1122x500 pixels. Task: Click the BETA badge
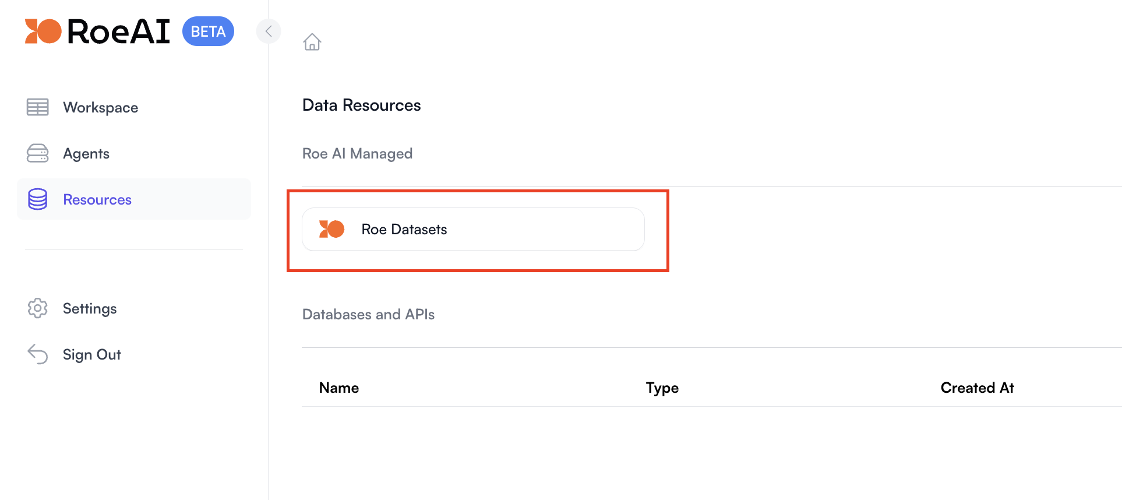[x=208, y=31]
